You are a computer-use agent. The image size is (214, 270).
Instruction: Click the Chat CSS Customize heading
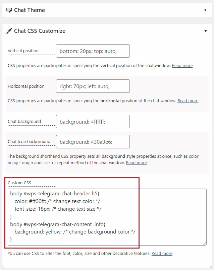coord(40,31)
